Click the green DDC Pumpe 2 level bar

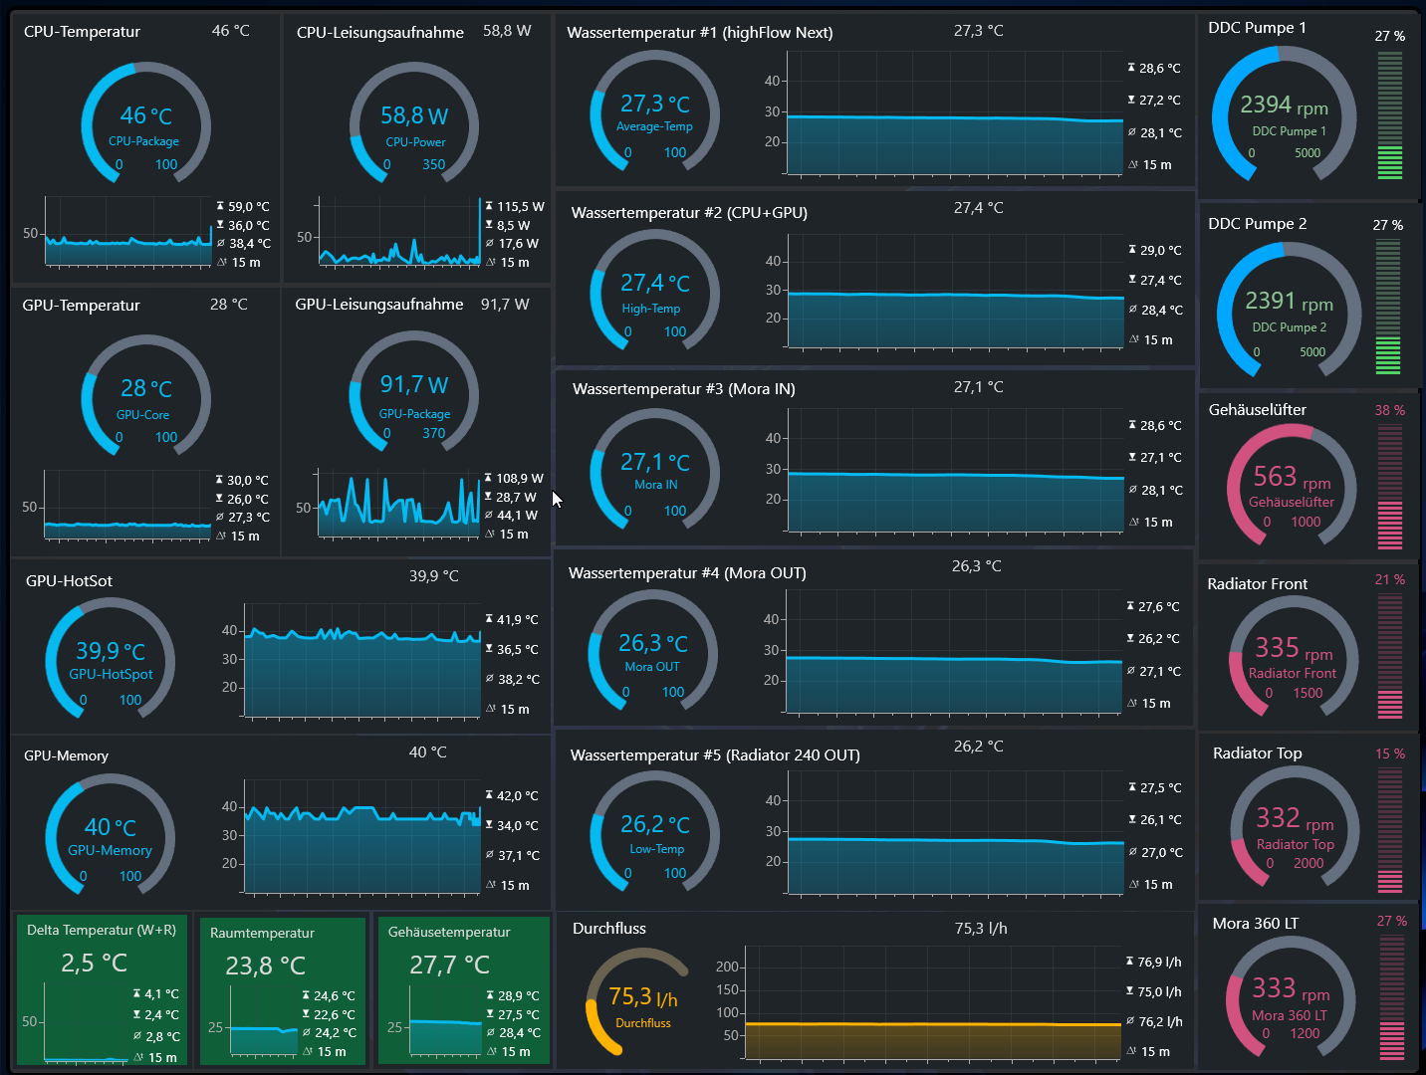(1388, 307)
